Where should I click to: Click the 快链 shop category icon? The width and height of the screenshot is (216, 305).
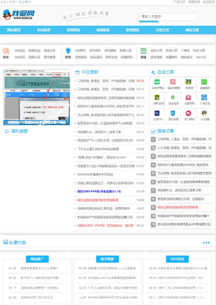(143, 51)
